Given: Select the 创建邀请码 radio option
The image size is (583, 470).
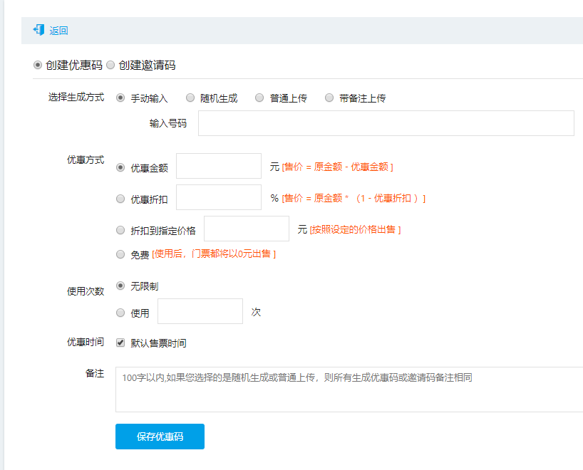Looking at the screenshot, I should click(110, 65).
